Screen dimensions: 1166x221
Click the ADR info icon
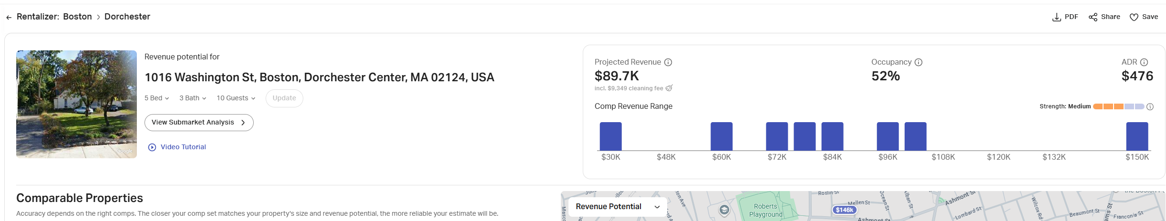[x=1144, y=62]
